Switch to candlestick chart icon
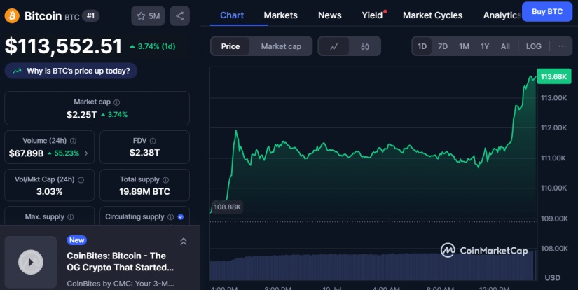 coord(365,46)
